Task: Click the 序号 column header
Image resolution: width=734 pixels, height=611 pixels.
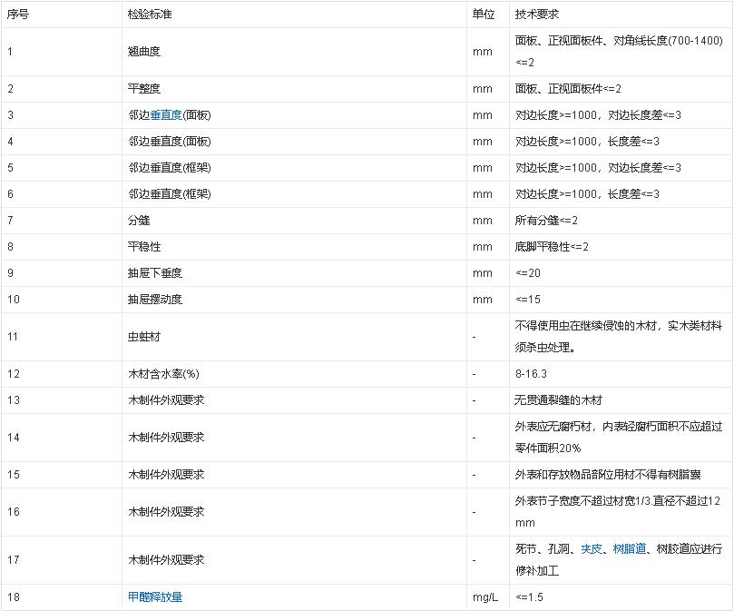Action: (x=18, y=15)
